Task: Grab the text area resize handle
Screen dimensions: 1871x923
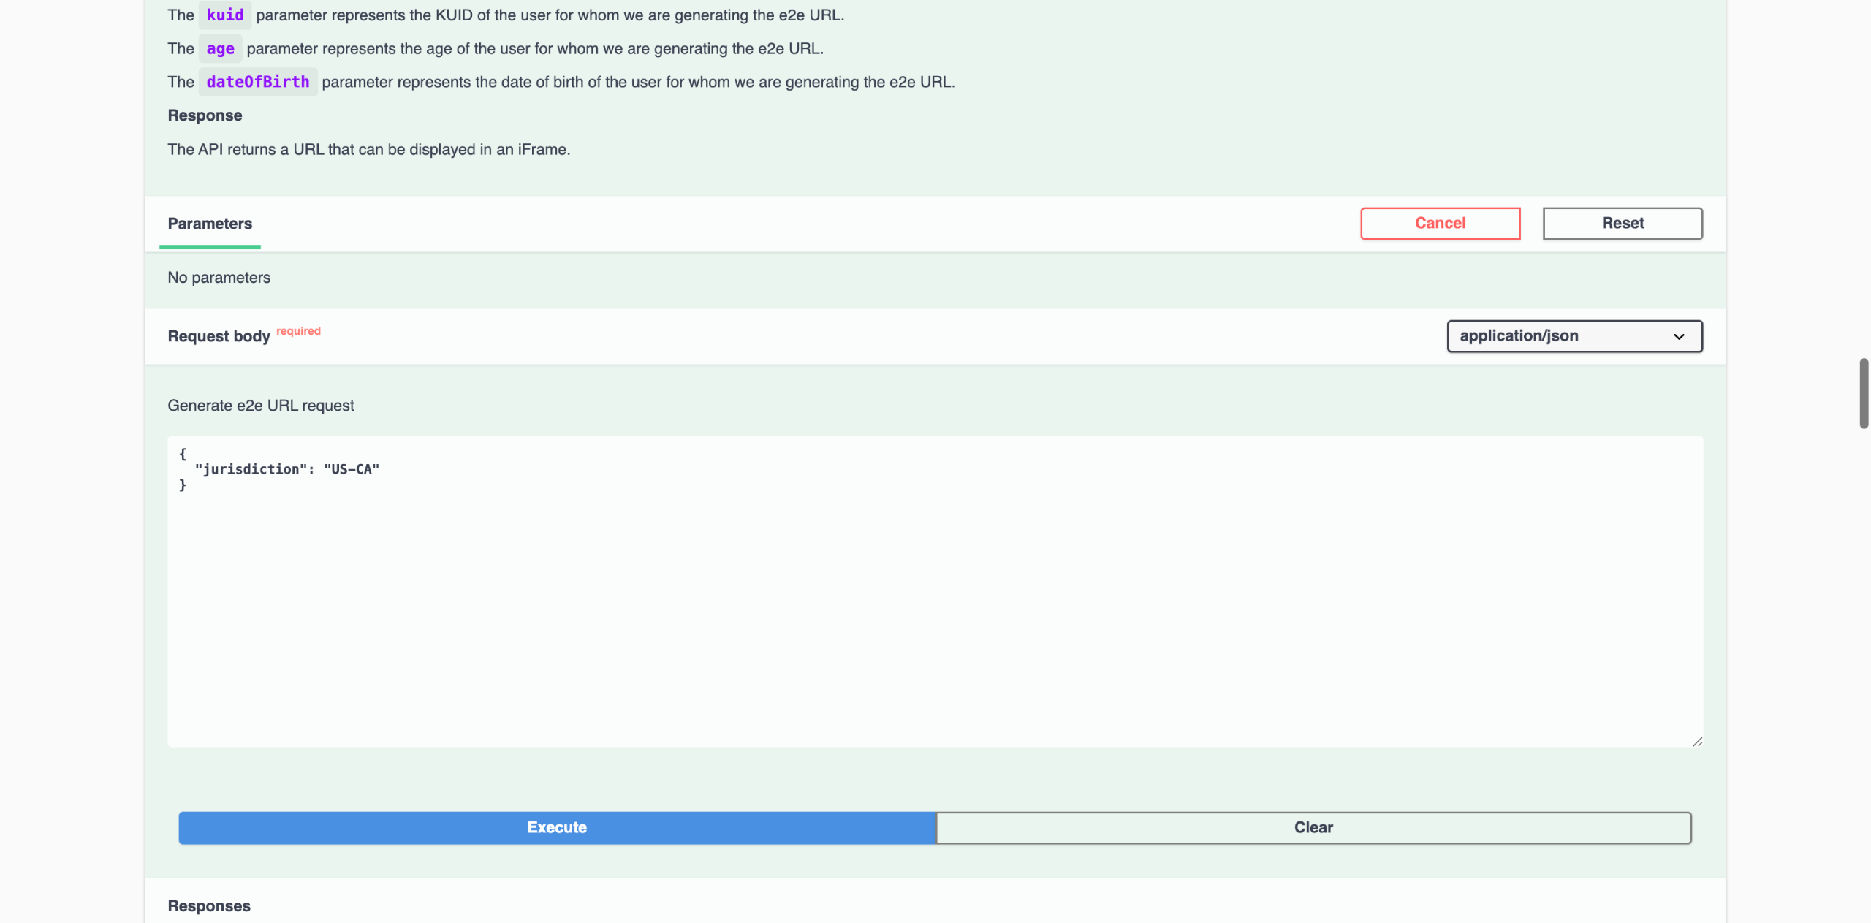Action: [x=1697, y=742]
